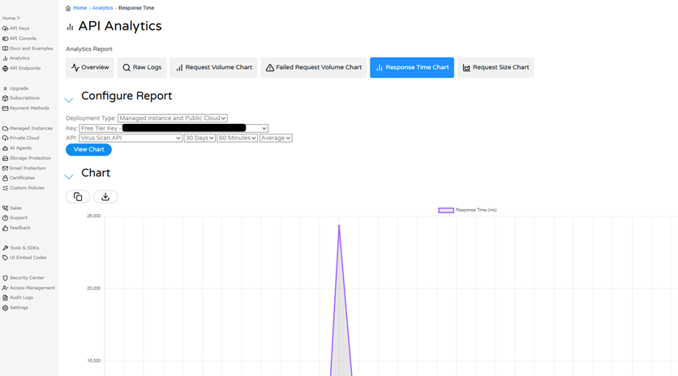
Task: Go to Managed Instances
Action: pos(28,128)
